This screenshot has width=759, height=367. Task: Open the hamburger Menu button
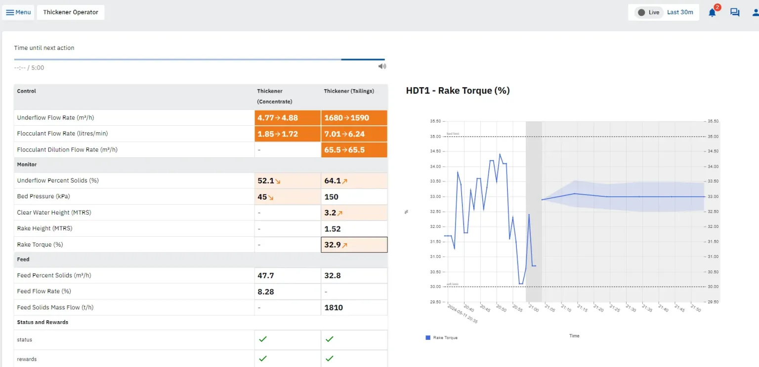18,12
